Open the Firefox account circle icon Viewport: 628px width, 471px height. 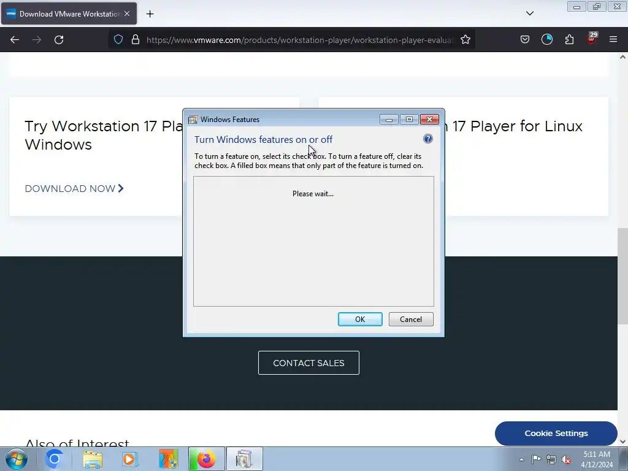547,40
